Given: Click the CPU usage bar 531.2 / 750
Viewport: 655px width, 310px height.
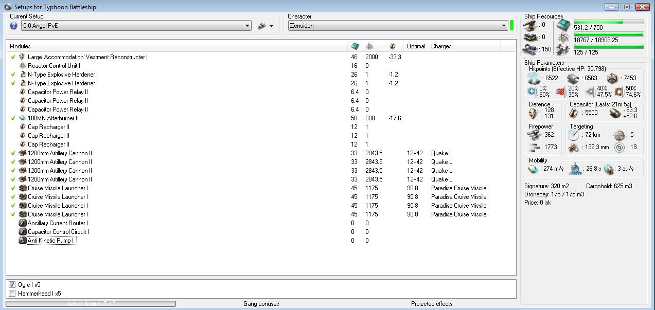Looking at the screenshot, I should tap(609, 22).
